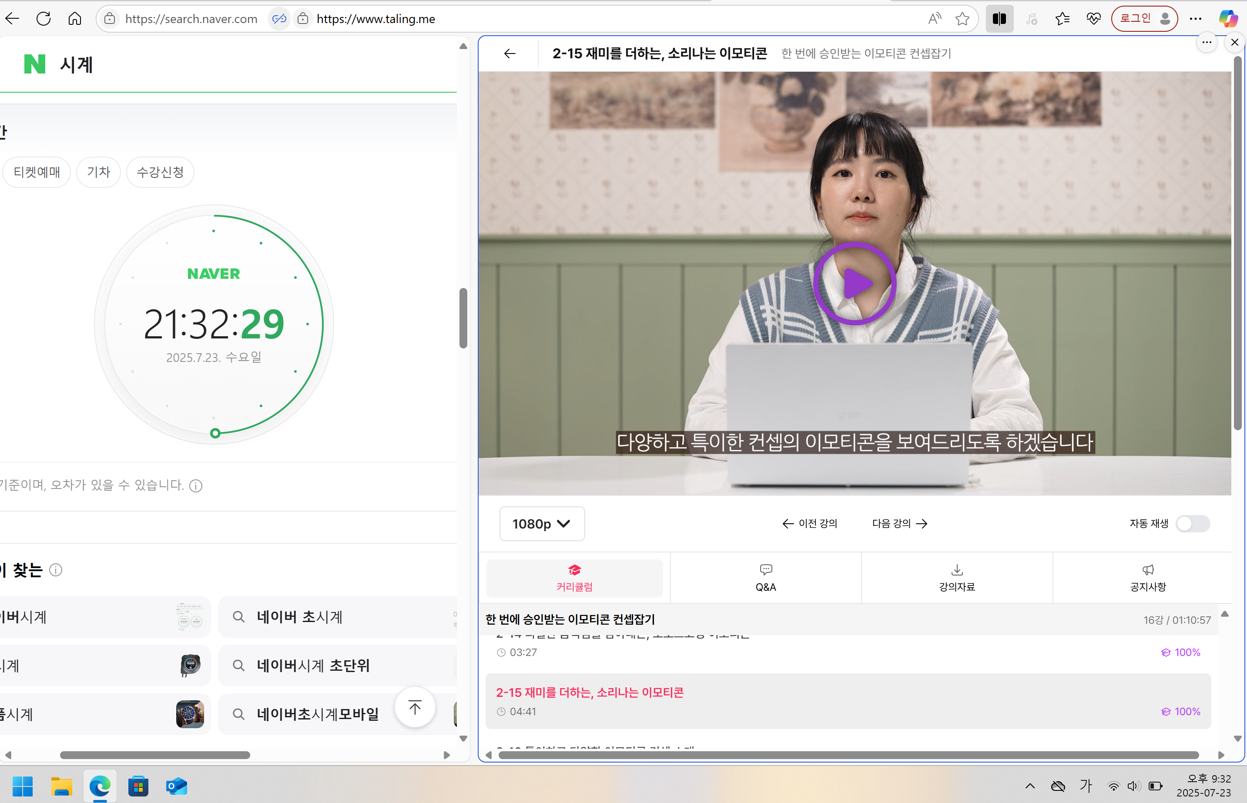This screenshot has width=1247, height=803.
Task: Go to the next lecture via 다음 강의
Action: (899, 523)
